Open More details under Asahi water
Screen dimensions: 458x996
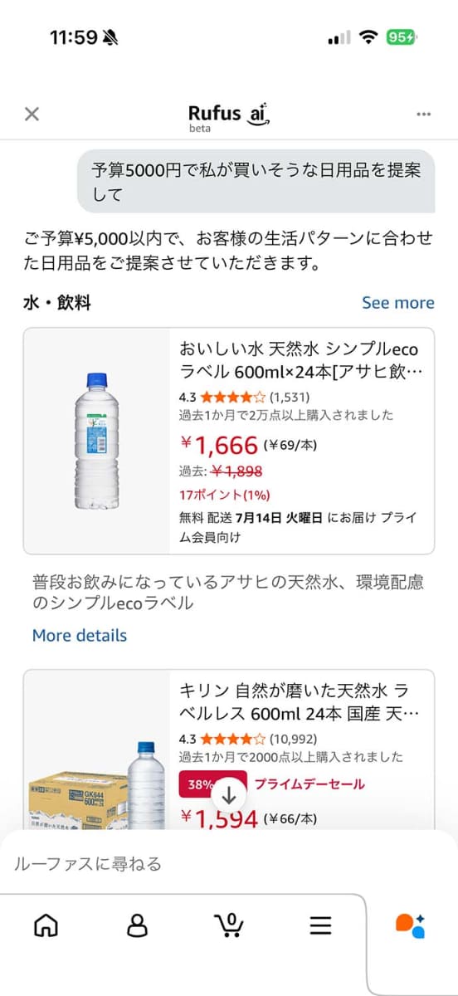[80, 636]
